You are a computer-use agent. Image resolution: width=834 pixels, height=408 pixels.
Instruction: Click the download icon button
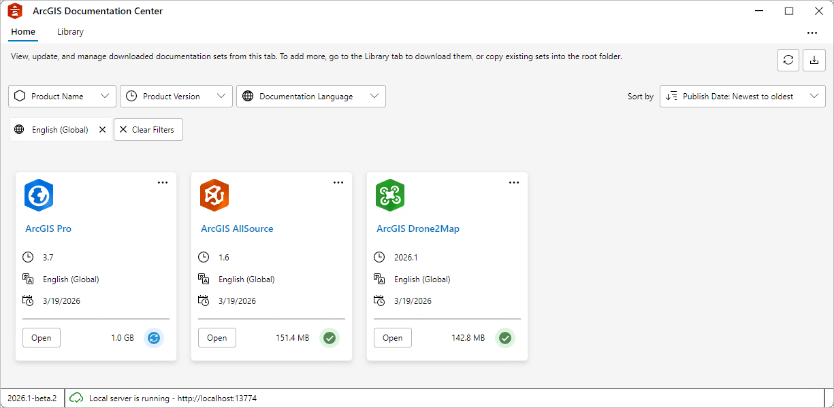point(814,60)
